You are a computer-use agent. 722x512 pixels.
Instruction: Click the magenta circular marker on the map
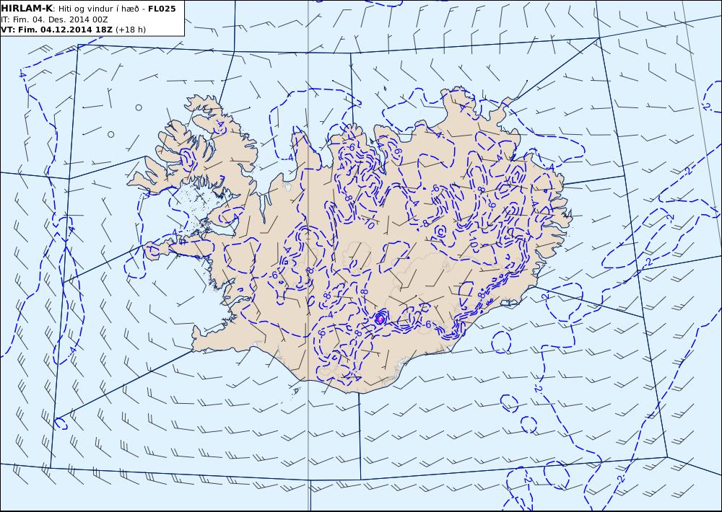click(380, 318)
